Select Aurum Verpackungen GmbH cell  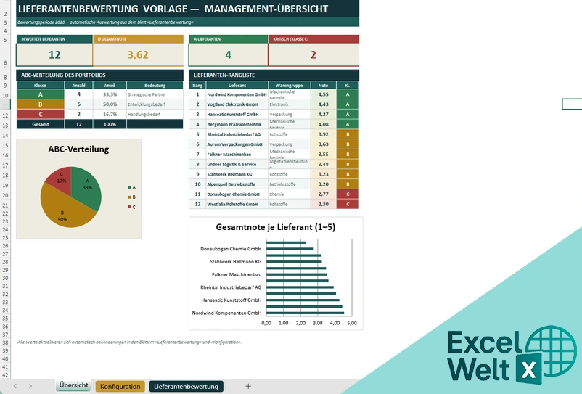(x=237, y=144)
